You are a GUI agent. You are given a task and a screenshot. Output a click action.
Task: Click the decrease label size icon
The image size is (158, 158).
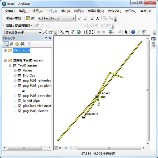pos(92,18)
